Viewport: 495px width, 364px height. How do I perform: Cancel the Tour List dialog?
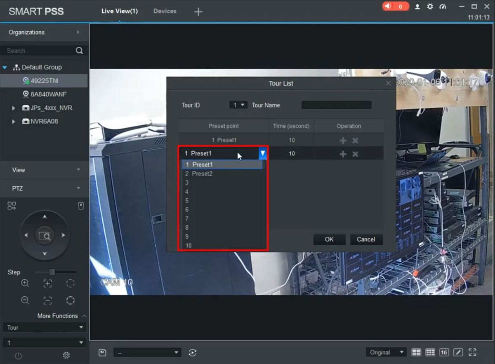[x=366, y=240]
